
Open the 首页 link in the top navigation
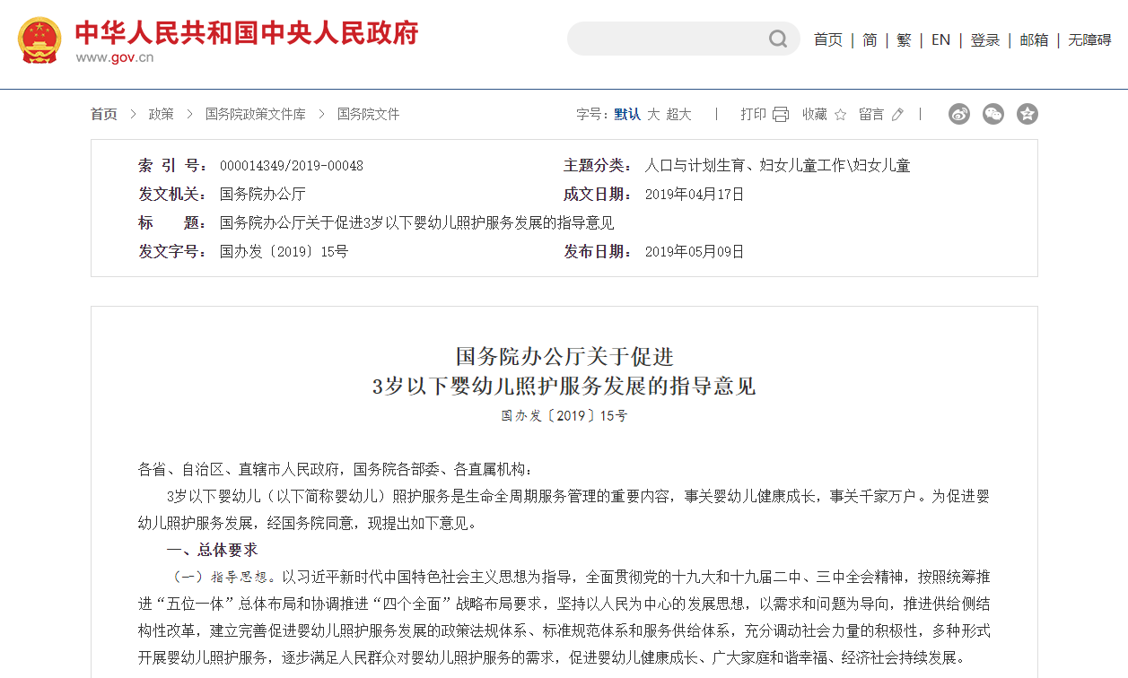point(827,39)
